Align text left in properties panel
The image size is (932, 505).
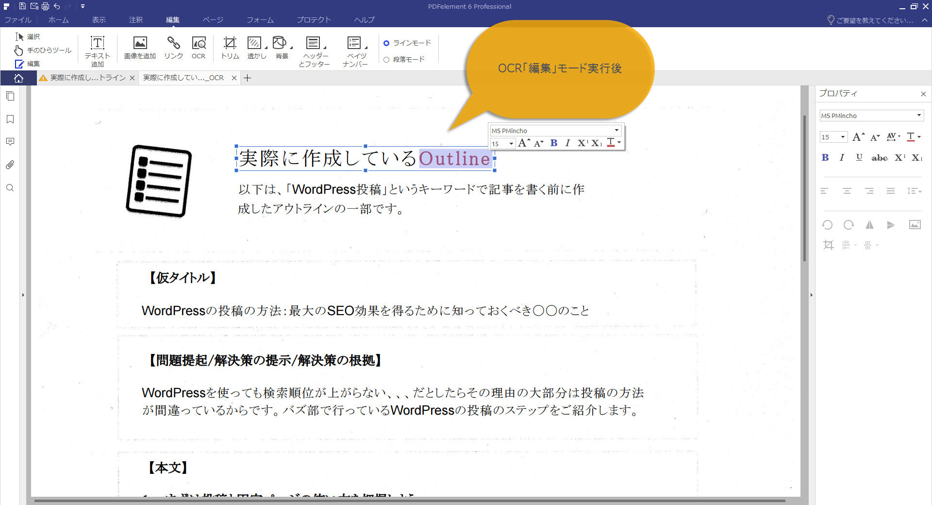(x=824, y=191)
